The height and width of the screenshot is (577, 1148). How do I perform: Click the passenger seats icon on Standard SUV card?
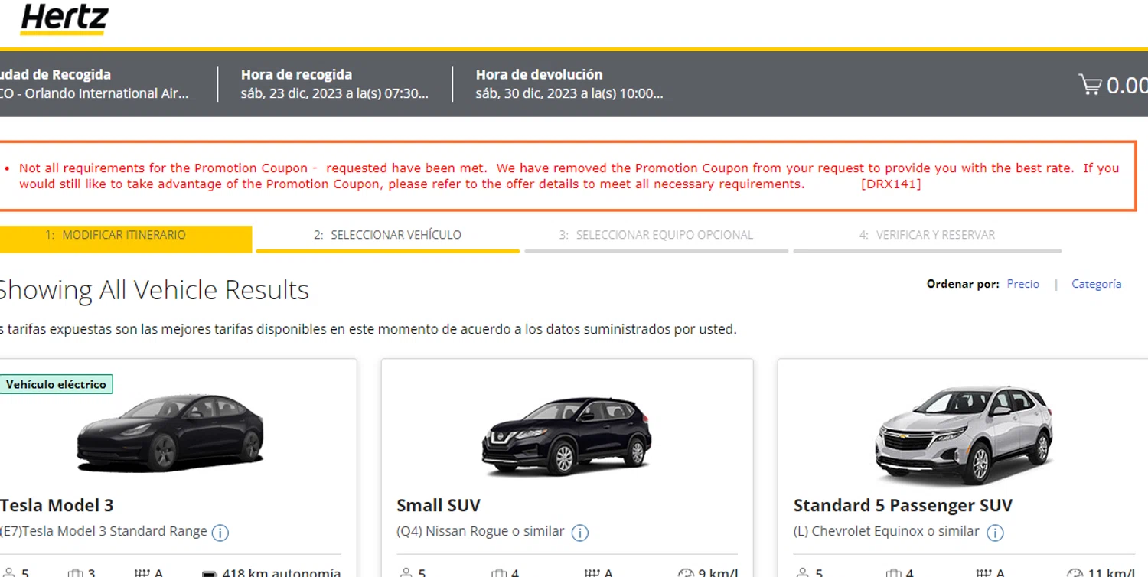coord(802,573)
